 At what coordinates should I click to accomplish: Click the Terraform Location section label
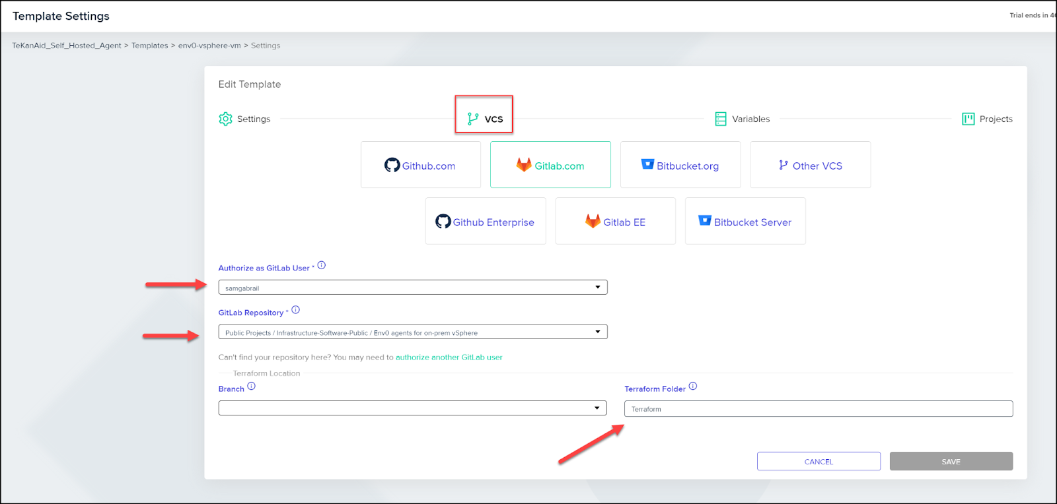tap(267, 373)
